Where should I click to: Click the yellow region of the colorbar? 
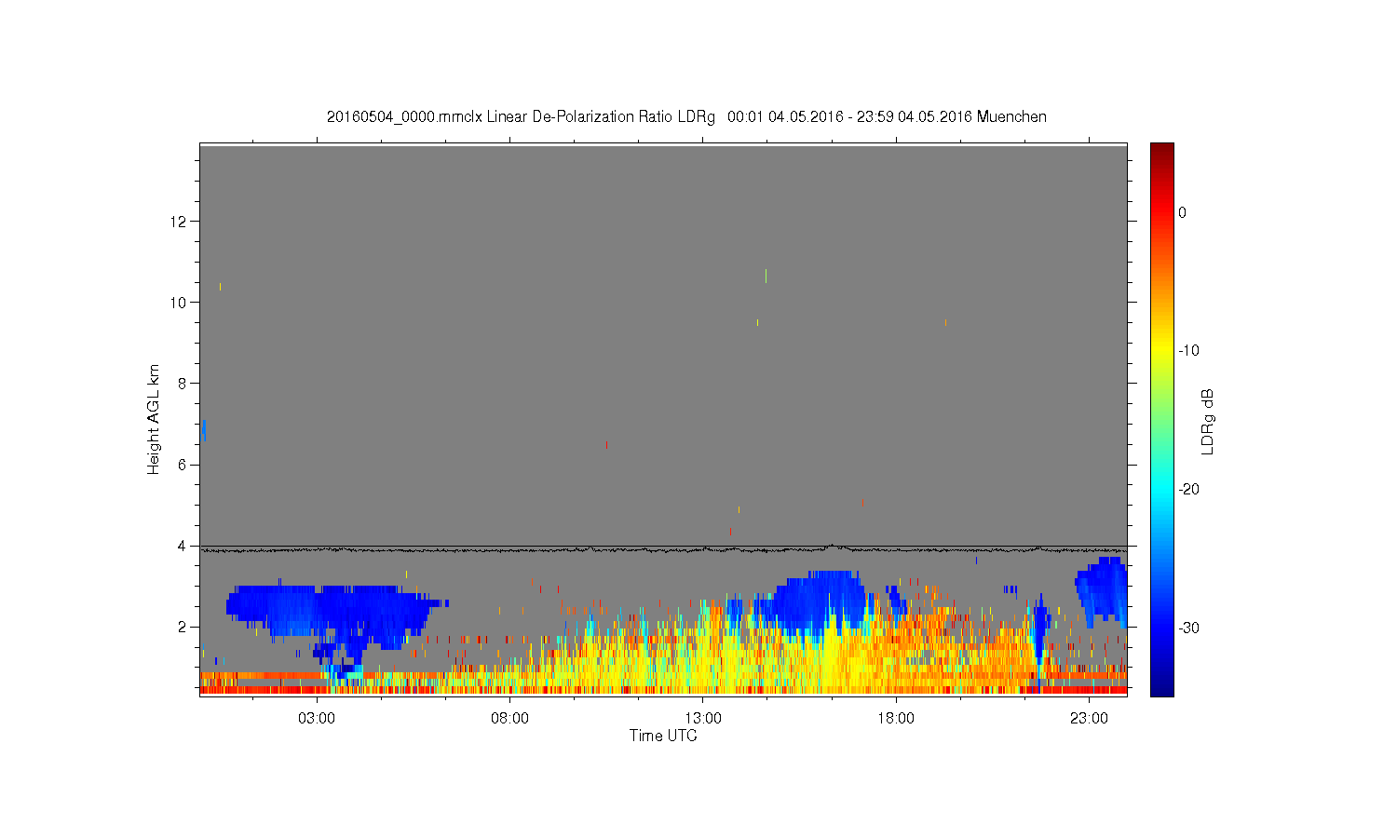point(1162,349)
